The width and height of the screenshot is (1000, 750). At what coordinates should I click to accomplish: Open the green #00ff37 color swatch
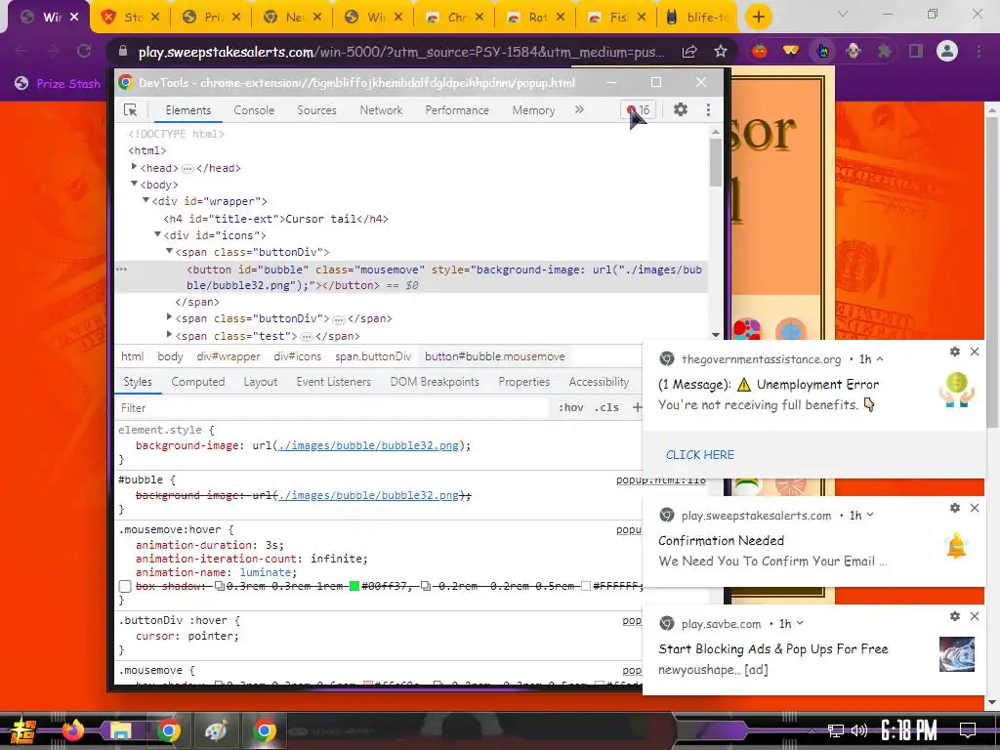pos(354,586)
